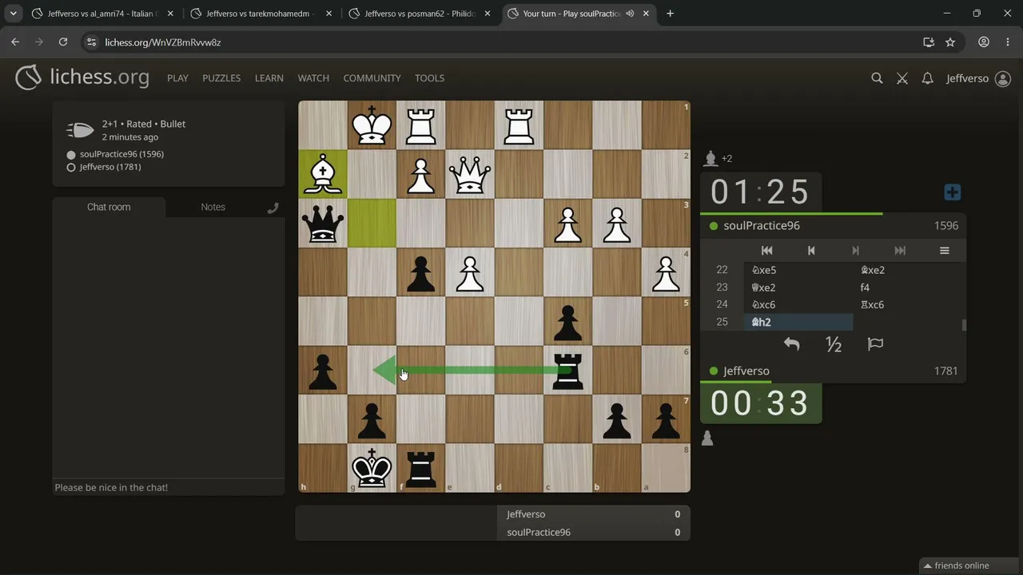Screen dimensions: 1023x575
Task: Click the lichess.org logo
Action: point(82,77)
